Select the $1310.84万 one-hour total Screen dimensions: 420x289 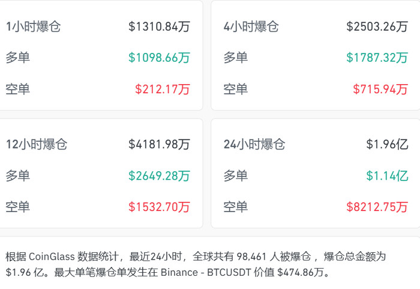159,26
